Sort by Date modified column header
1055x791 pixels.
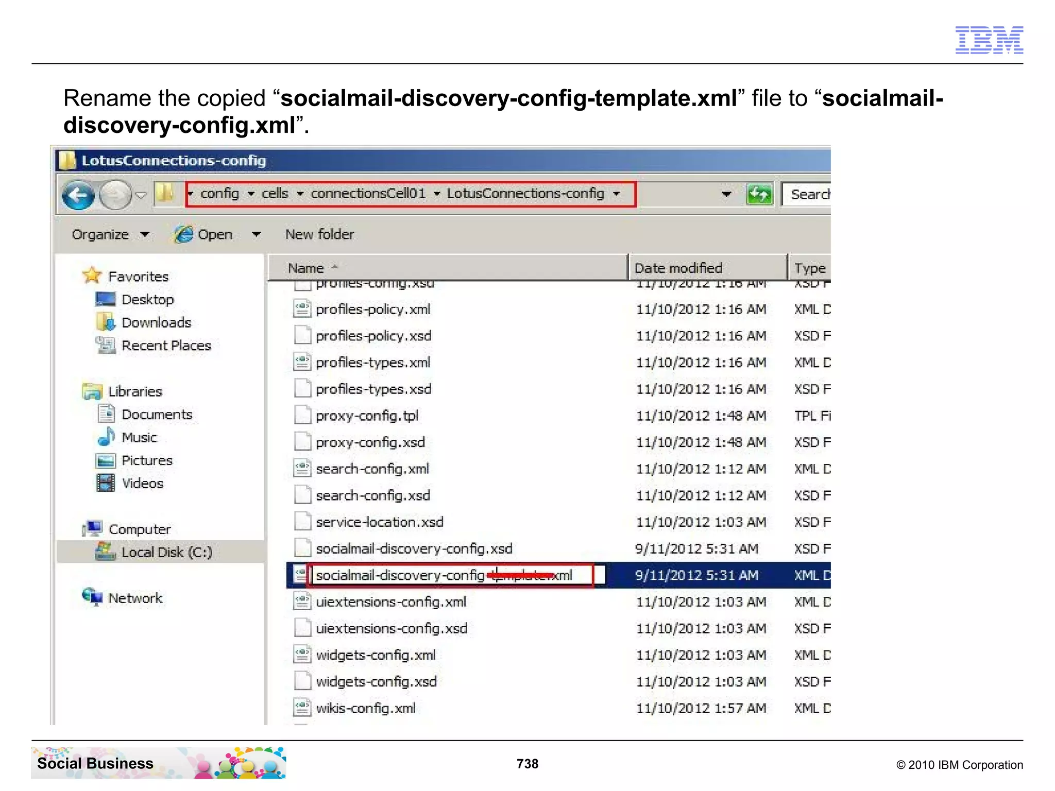pos(678,268)
